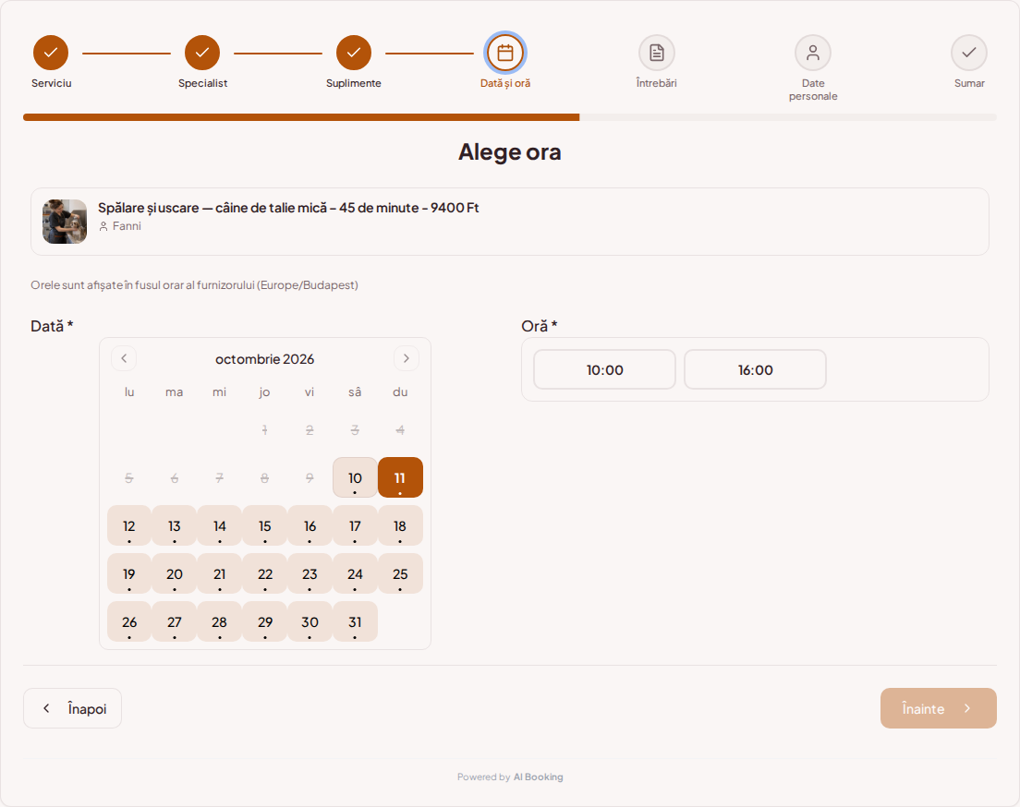Screen dimensions: 1020x807
Task: Click the Europe/Budapest timezone note
Action: click(195, 284)
